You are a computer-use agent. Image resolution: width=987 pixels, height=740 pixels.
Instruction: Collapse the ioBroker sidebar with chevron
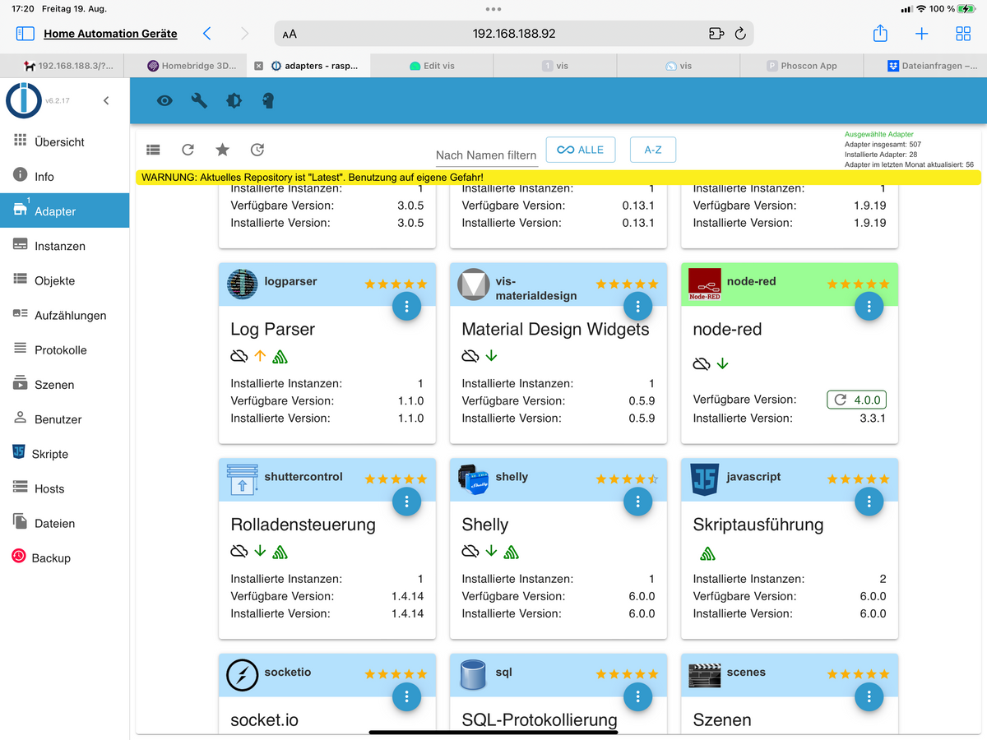[106, 100]
